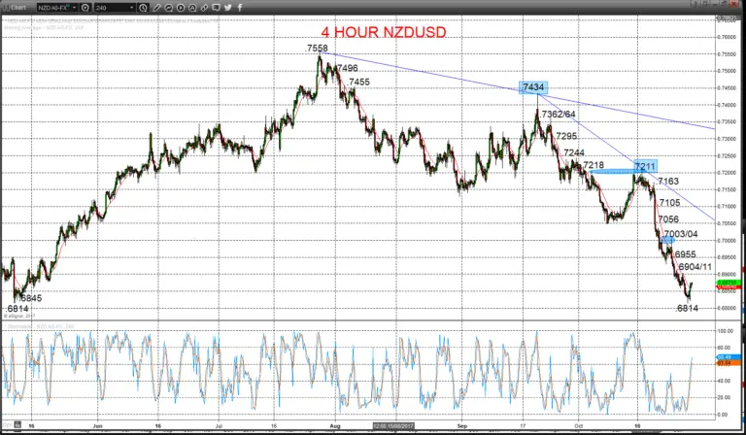The width and height of the screenshot is (746, 435).
Task: Select the highlighted 7434 price annotation
Action: click(533, 87)
